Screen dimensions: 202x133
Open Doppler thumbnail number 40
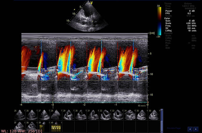[57, 127]
